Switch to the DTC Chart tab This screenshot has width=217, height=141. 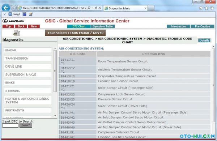pyautogui.click(x=79, y=26)
